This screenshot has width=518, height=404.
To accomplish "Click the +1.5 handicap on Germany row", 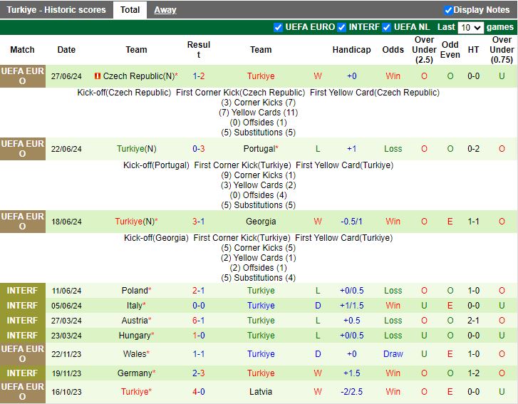I will [x=351, y=373].
